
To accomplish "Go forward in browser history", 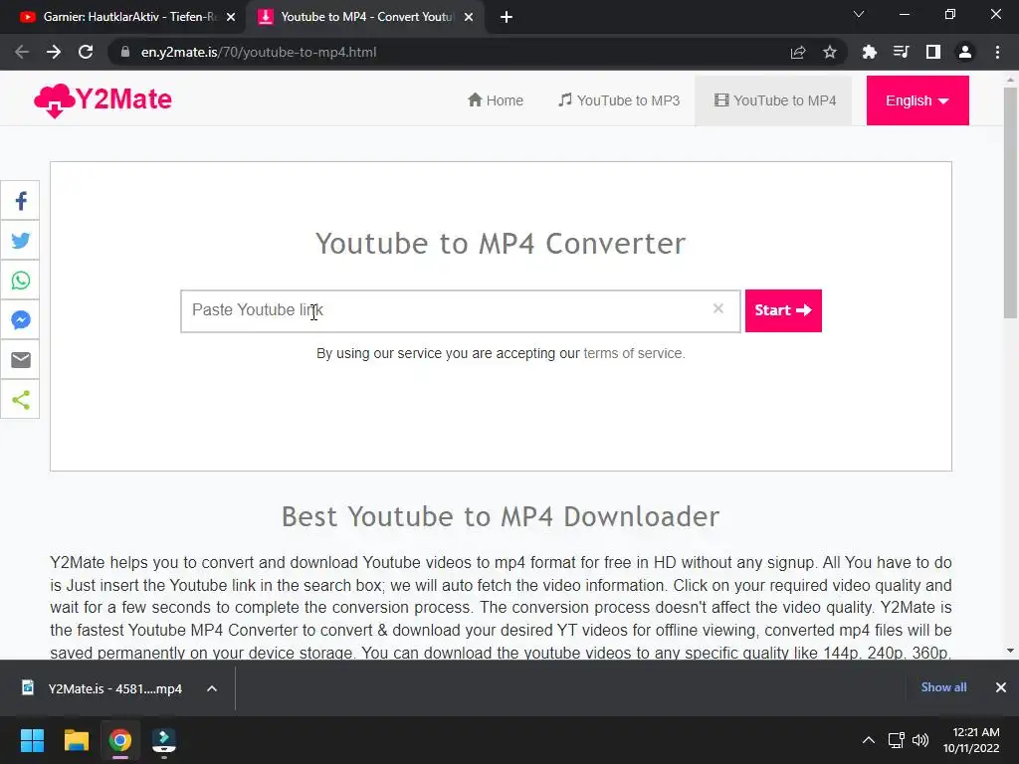I will tap(54, 52).
